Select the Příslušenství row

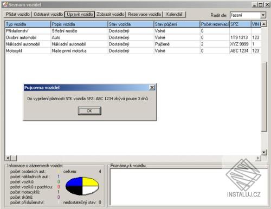tap(133, 31)
